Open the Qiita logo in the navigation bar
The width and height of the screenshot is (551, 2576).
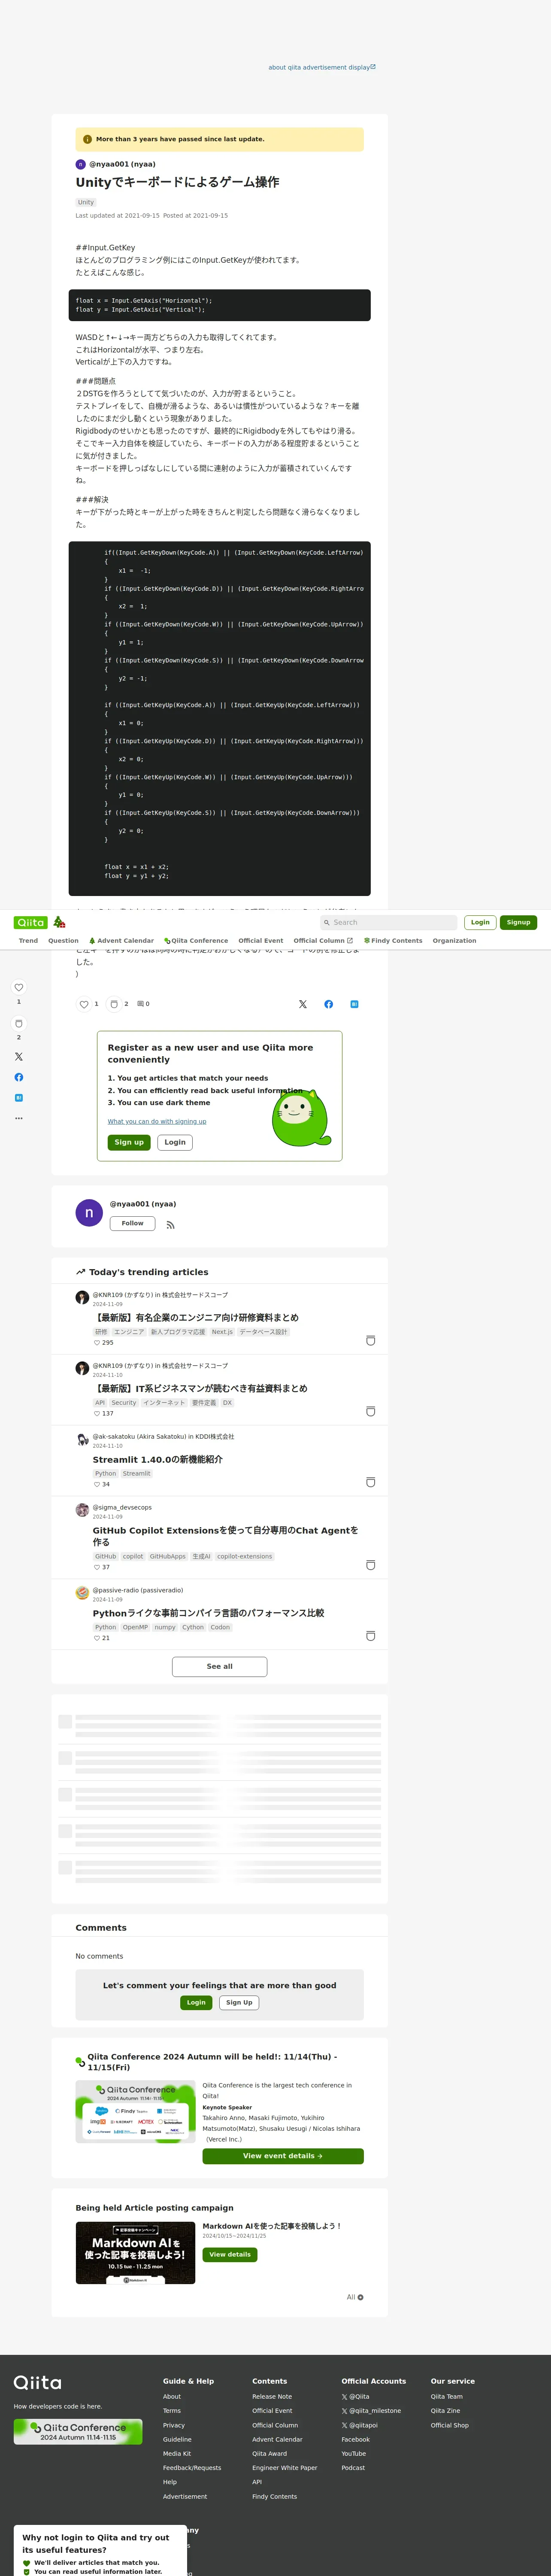coord(30,922)
